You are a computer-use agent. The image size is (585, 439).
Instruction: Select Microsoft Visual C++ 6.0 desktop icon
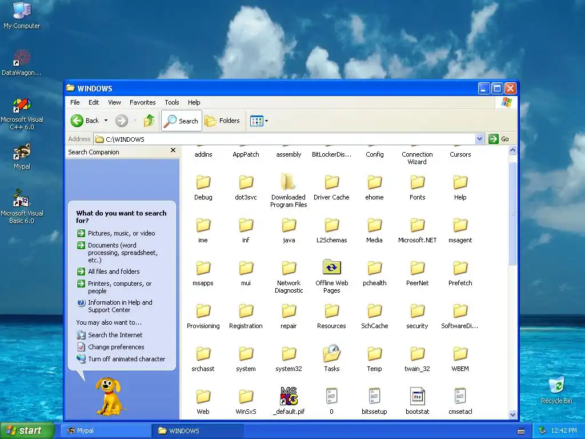pyautogui.click(x=22, y=114)
